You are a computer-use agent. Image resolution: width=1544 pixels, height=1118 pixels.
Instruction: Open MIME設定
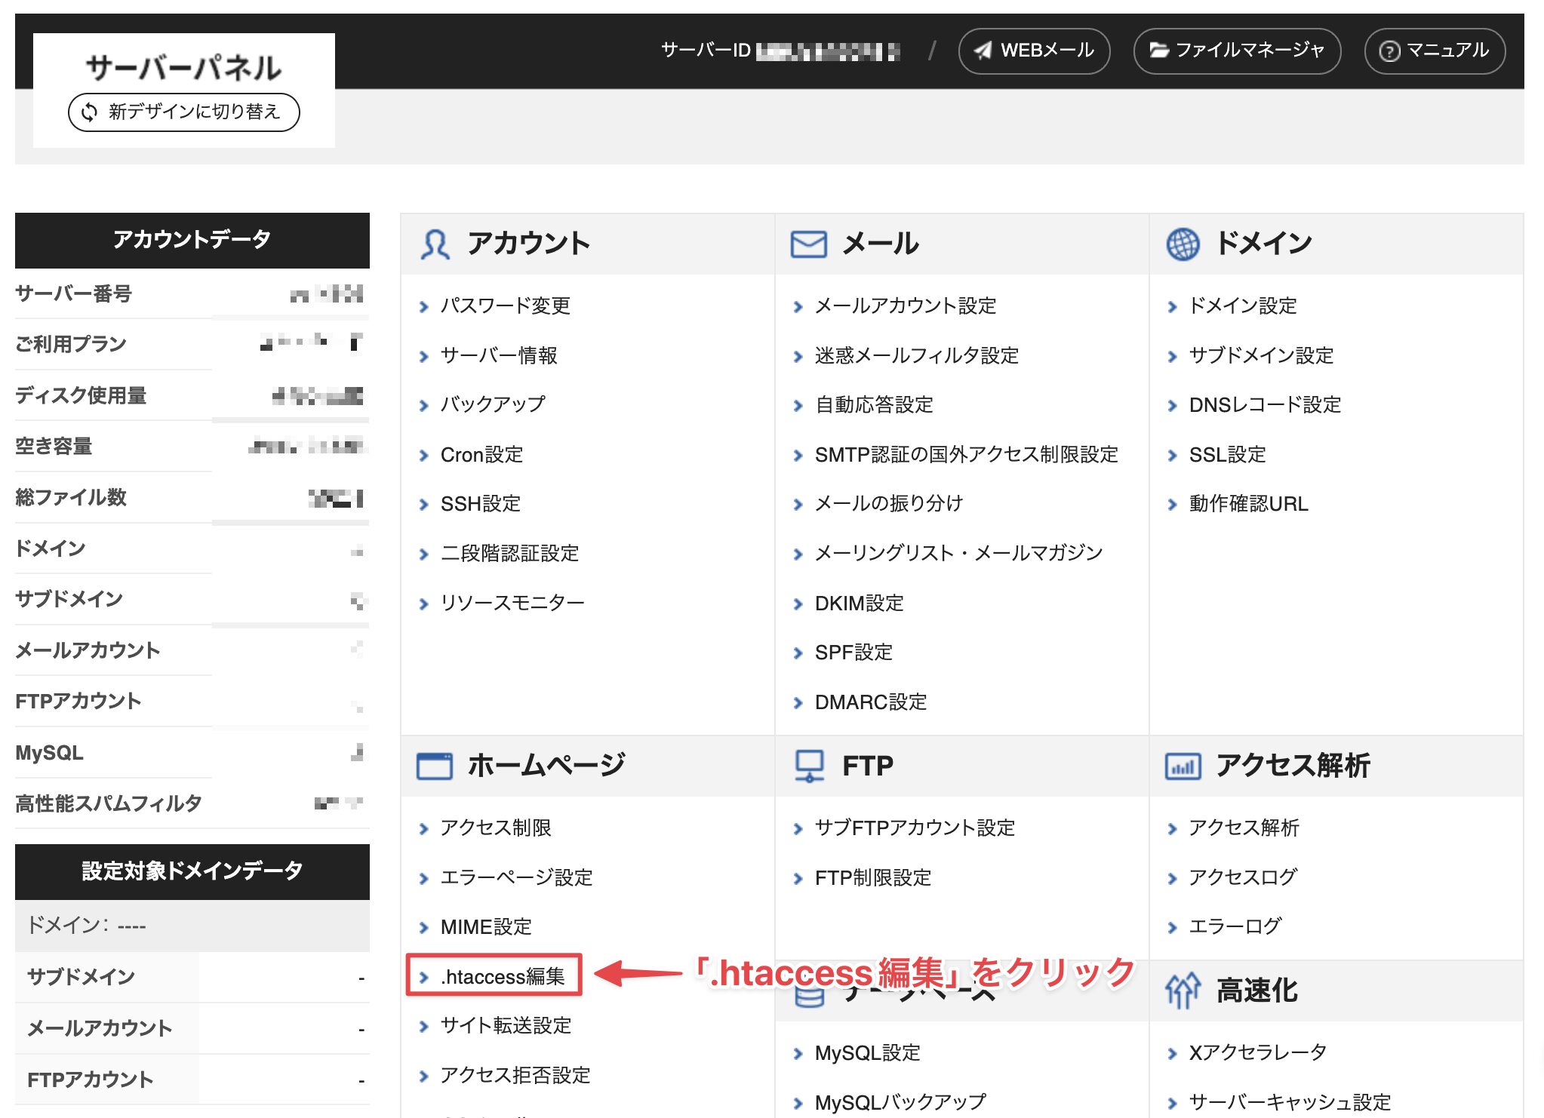point(486,927)
